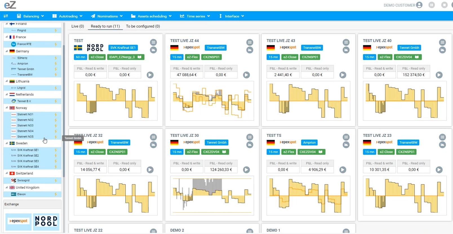Open chart icon on TEST card
This screenshot has width=453, height=234.
[x=153, y=50]
